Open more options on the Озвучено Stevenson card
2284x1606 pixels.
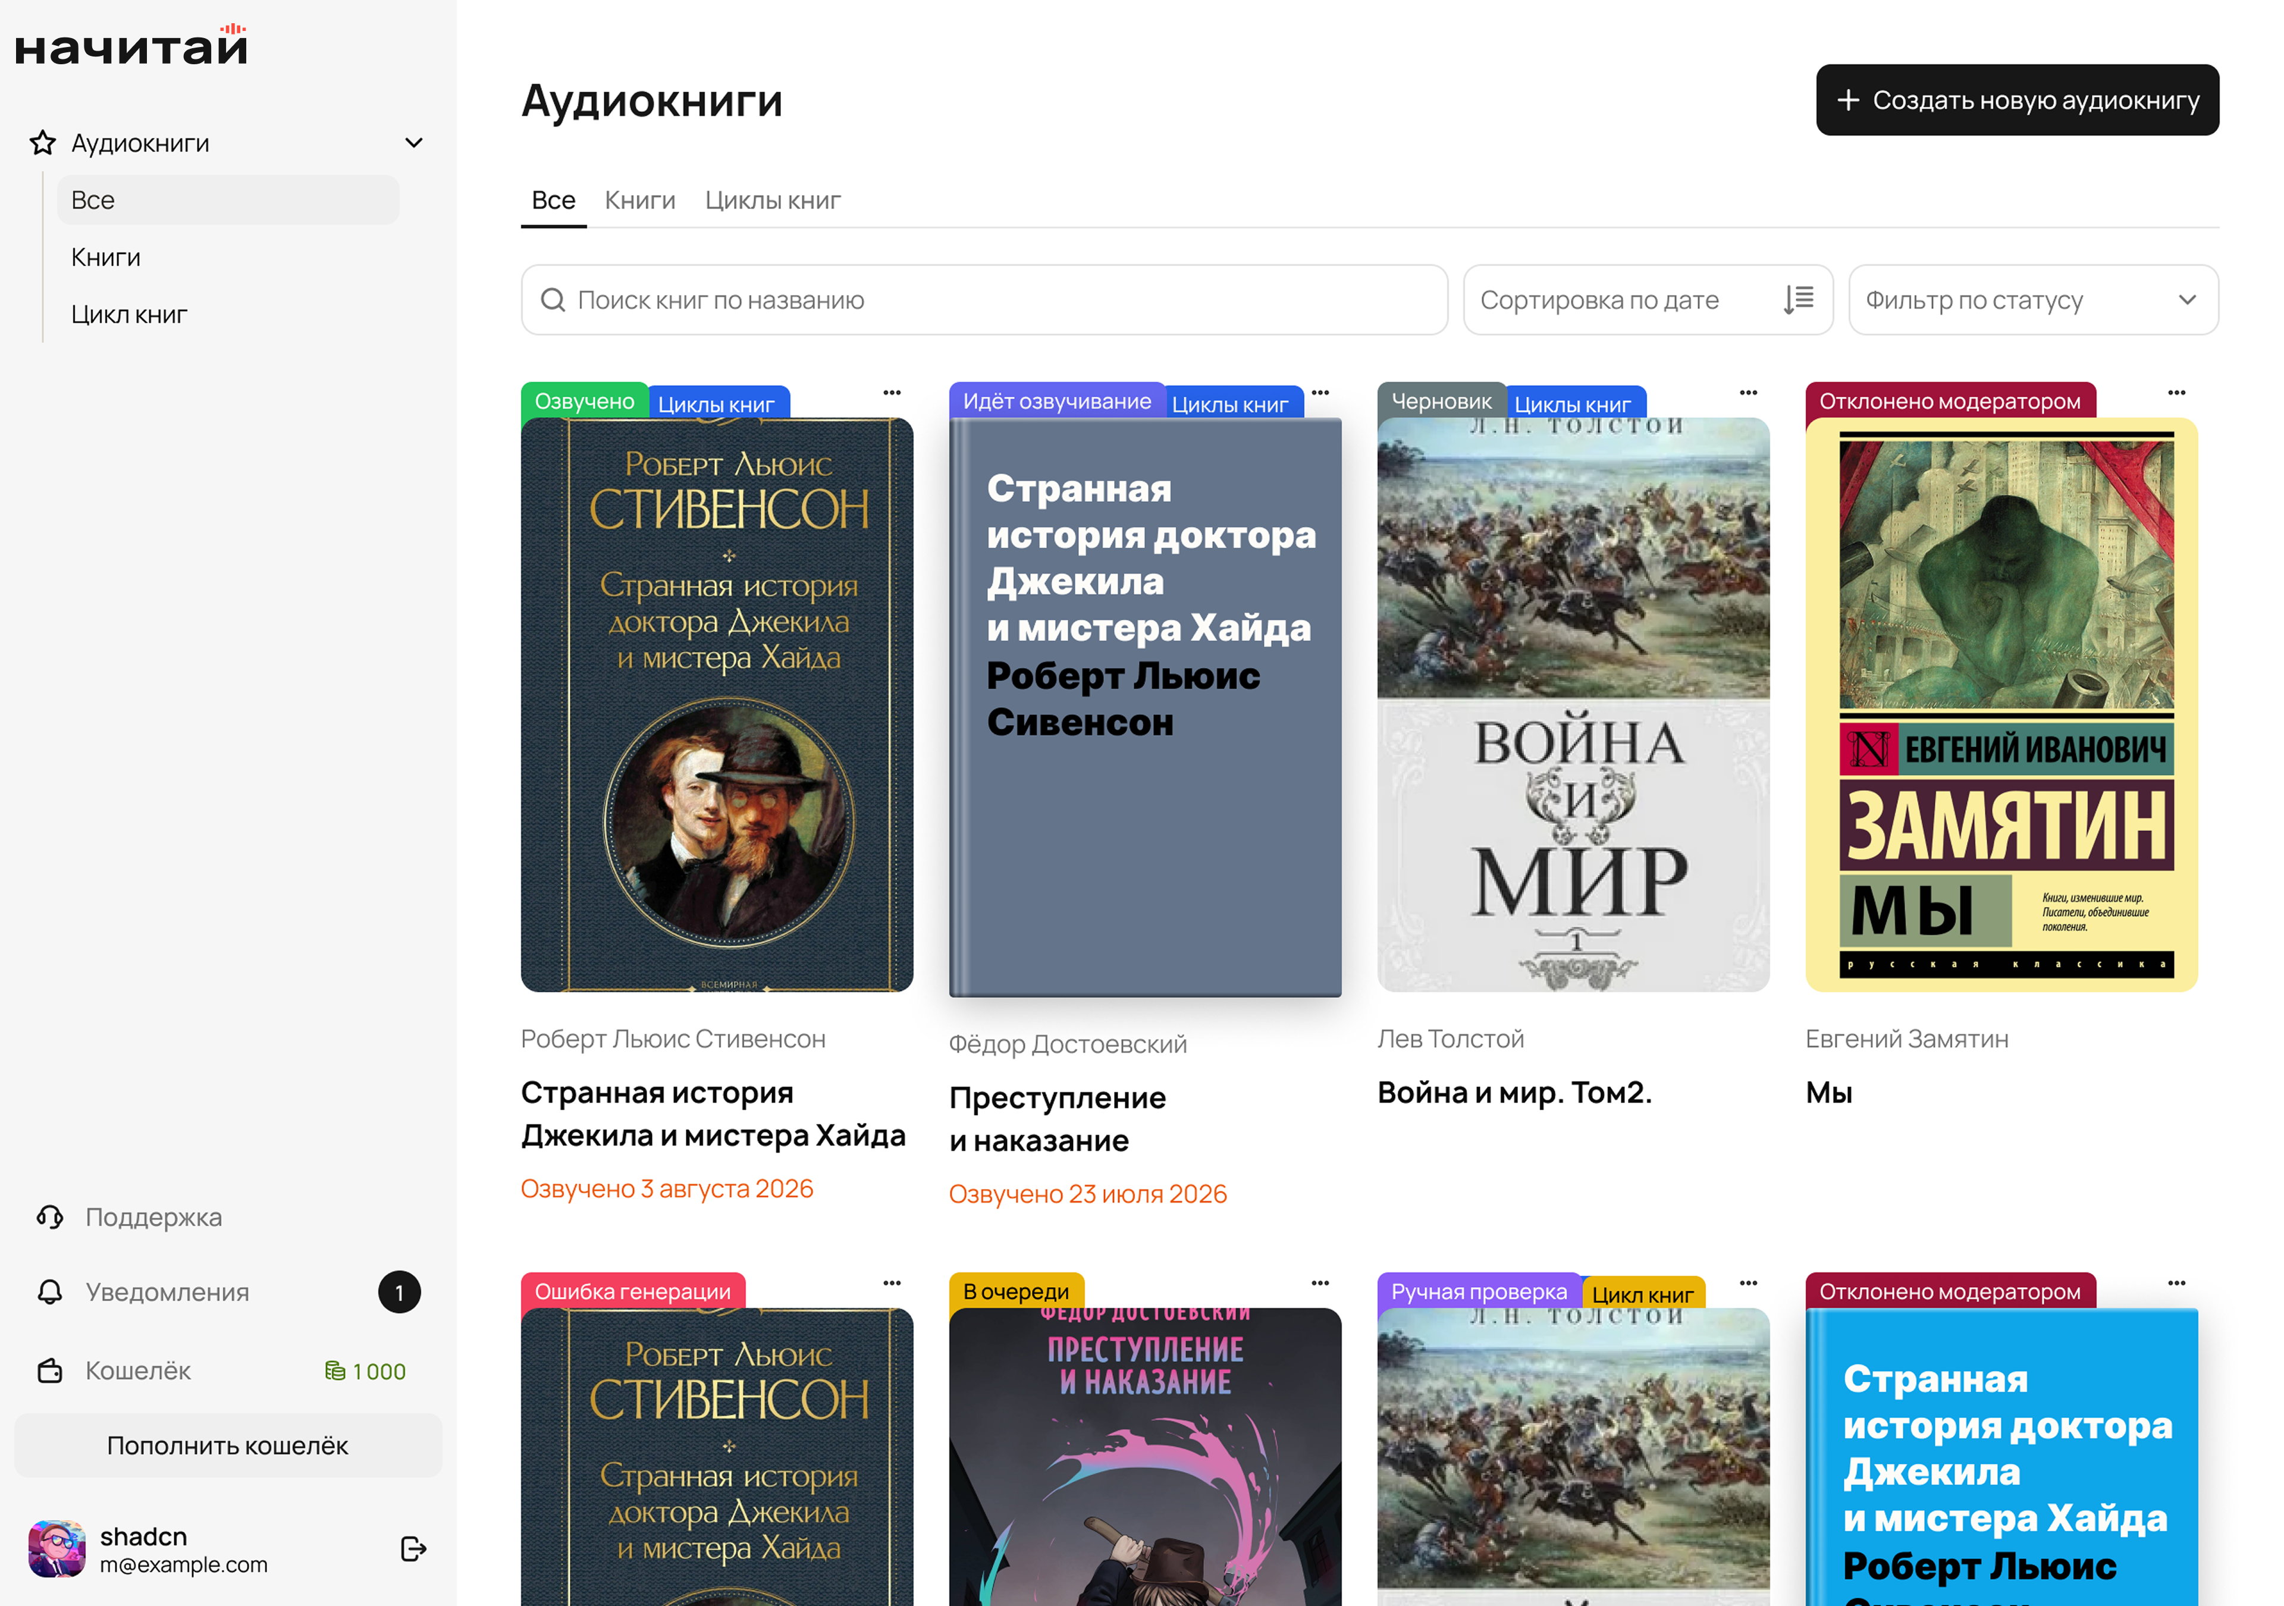click(892, 393)
